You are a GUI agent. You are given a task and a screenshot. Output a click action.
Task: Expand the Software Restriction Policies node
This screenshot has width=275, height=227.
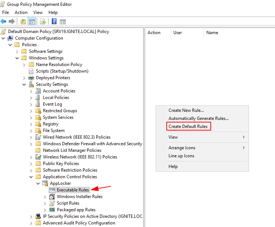pos(31,171)
